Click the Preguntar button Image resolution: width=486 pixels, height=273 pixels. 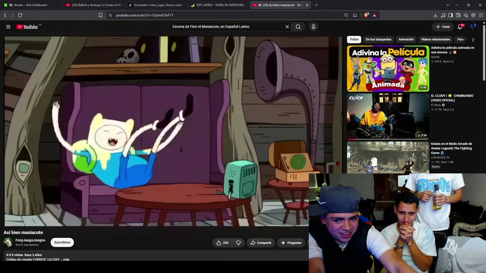pos(291,243)
